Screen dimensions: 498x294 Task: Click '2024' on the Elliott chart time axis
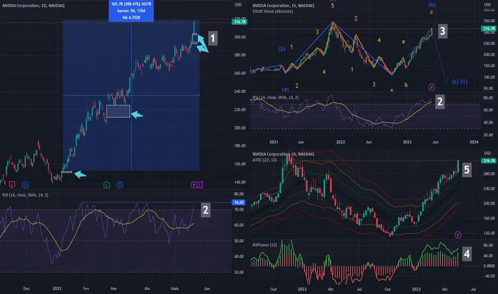[x=474, y=142]
